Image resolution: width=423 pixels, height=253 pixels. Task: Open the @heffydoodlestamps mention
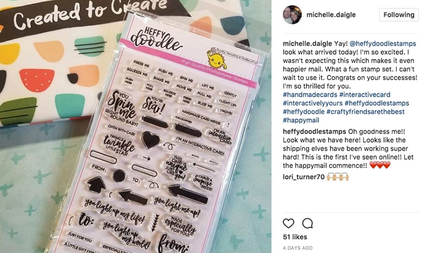click(383, 43)
